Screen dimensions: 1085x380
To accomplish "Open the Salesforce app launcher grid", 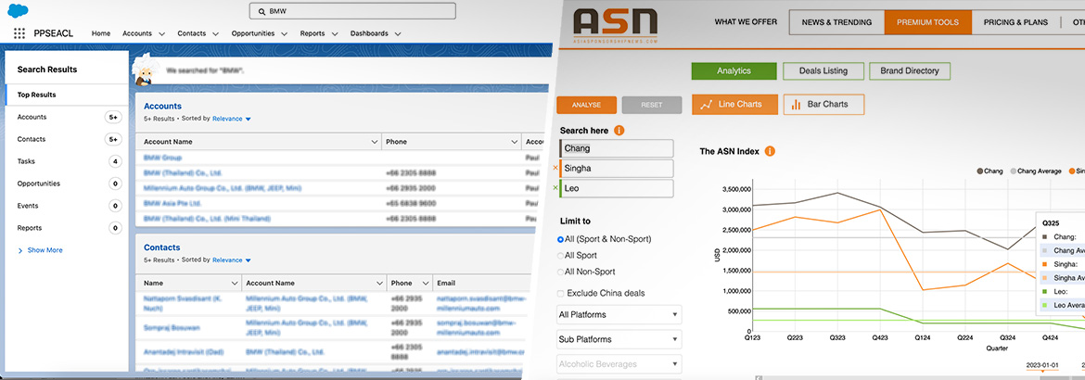I will click(x=19, y=33).
